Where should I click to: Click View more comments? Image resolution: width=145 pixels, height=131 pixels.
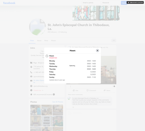click(x=75, y=95)
